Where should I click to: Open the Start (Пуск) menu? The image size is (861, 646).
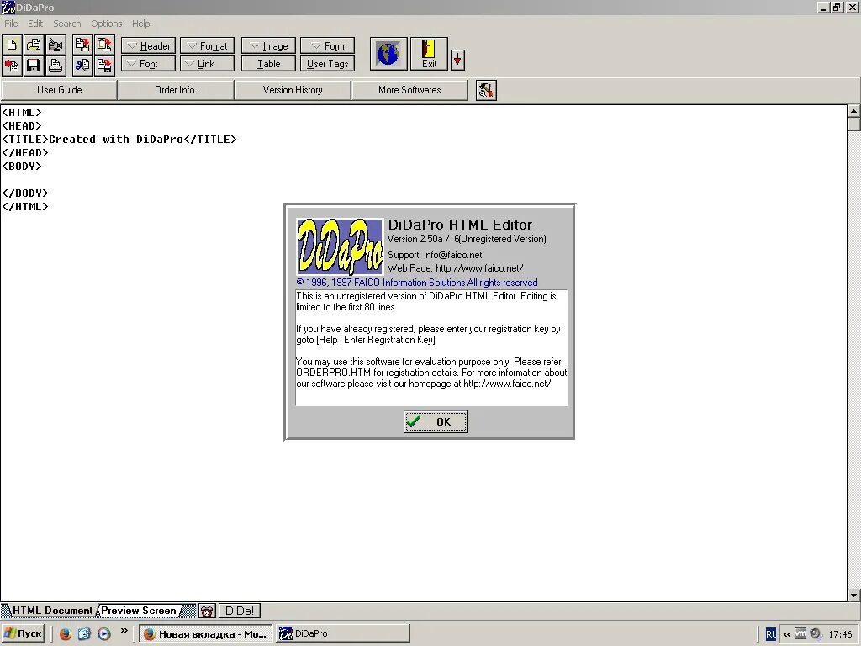point(23,634)
